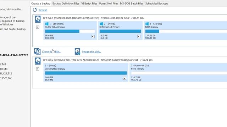This screenshot has height=127, width=227.
Task: Select the 2 - Nuevo vol (D:) partition label
Action: point(140,66)
